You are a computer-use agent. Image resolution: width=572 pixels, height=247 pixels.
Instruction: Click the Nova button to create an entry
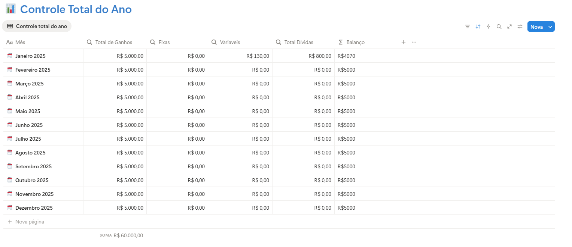(x=536, y=26)
